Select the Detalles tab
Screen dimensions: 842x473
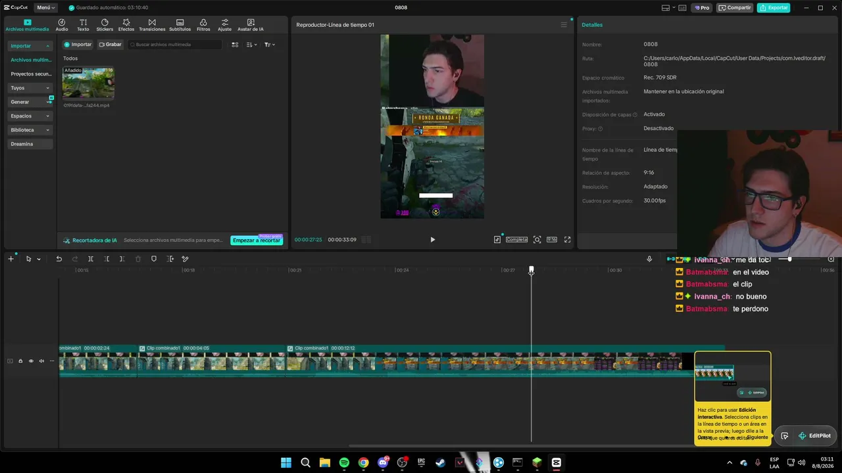click(x=592, y=25)
